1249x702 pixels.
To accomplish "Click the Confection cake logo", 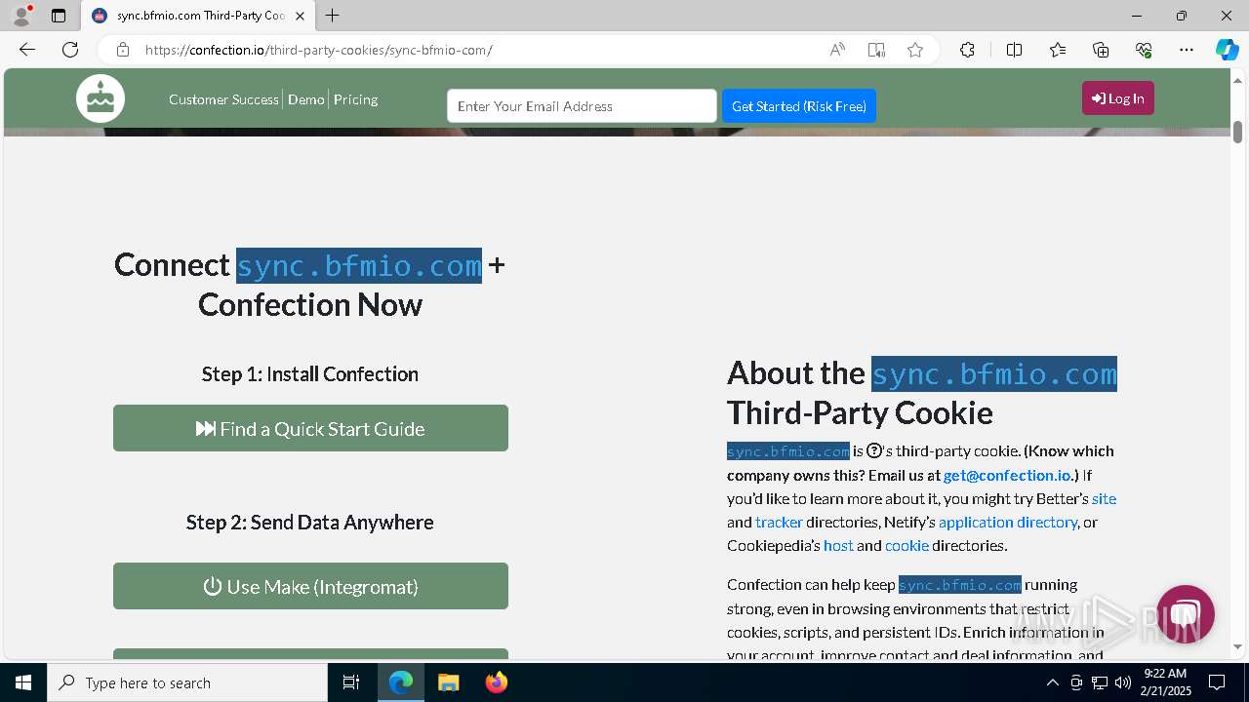I will [x=101, y=98].
